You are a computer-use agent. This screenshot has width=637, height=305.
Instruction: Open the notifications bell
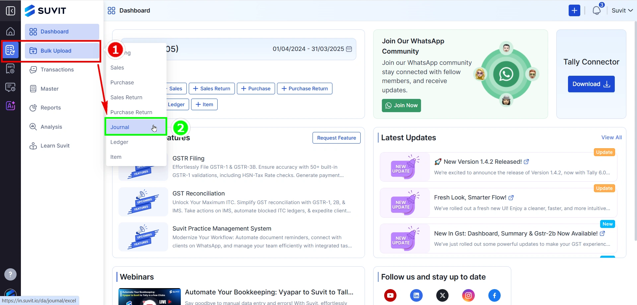coord(597,11)
